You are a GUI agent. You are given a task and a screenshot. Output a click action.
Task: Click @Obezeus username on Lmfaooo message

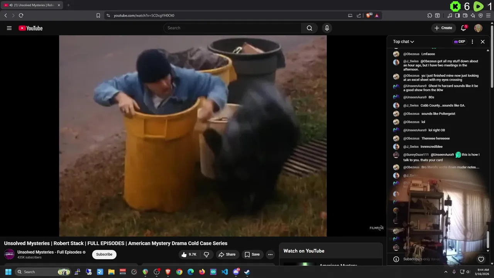411,54
